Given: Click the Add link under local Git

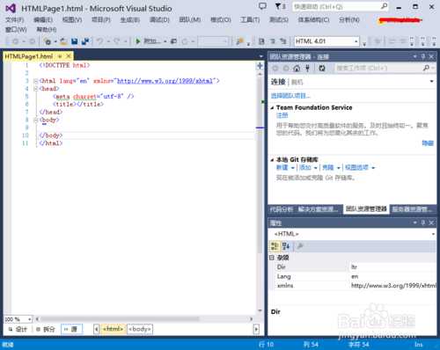Looking at the screenshot, I should [x=305, y=168].
